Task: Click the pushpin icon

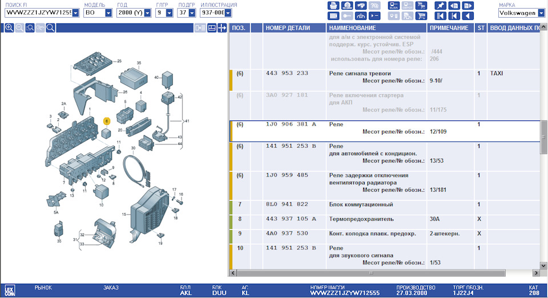Action: pos(440,6)
